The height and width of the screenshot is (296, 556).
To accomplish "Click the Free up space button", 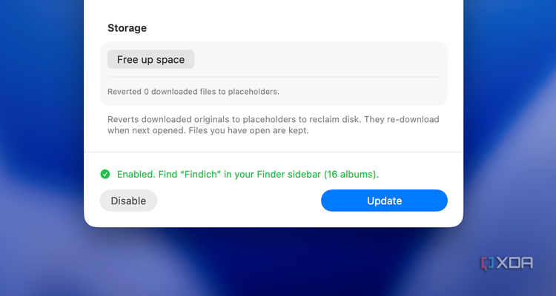I will [x=150, y=59].
